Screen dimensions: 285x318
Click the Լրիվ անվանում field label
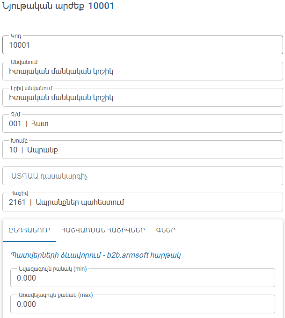31,88
